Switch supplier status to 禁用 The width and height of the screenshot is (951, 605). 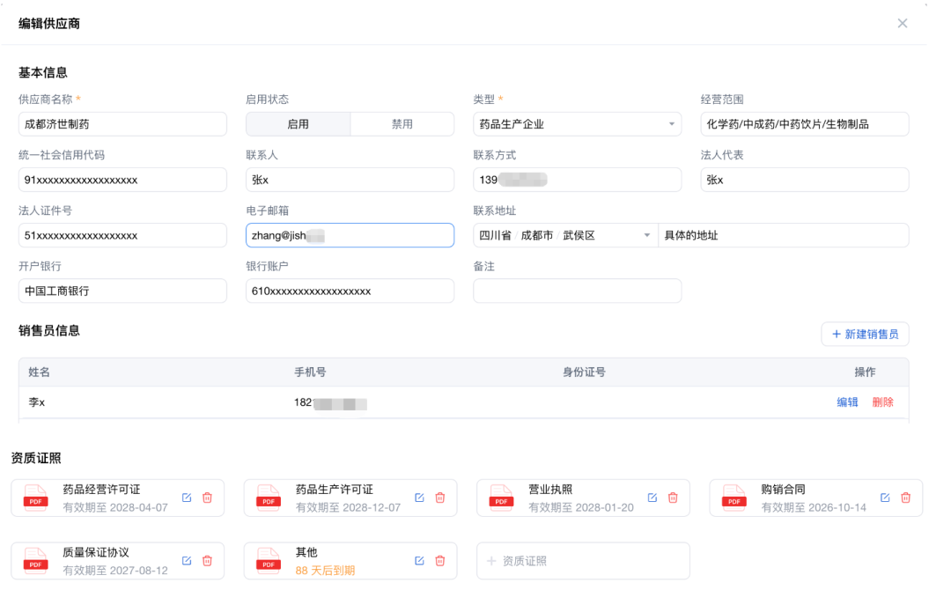[402, 123]
